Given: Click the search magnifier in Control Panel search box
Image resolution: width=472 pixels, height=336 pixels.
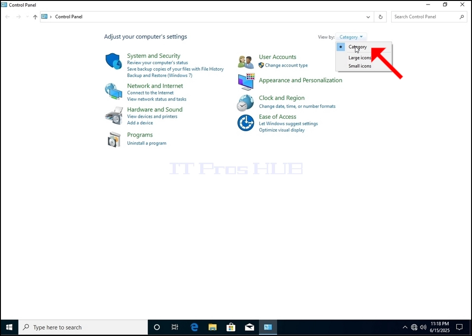Looking at the screenshot, I should [x=462, y=17].
